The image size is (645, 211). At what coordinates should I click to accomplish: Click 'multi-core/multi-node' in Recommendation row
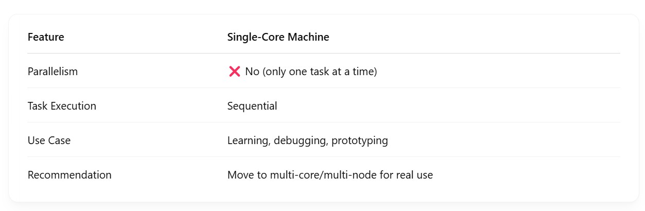[x=326, y=175]
